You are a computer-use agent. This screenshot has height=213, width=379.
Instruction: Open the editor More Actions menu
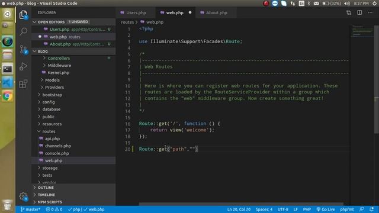(x=370, y=12)
